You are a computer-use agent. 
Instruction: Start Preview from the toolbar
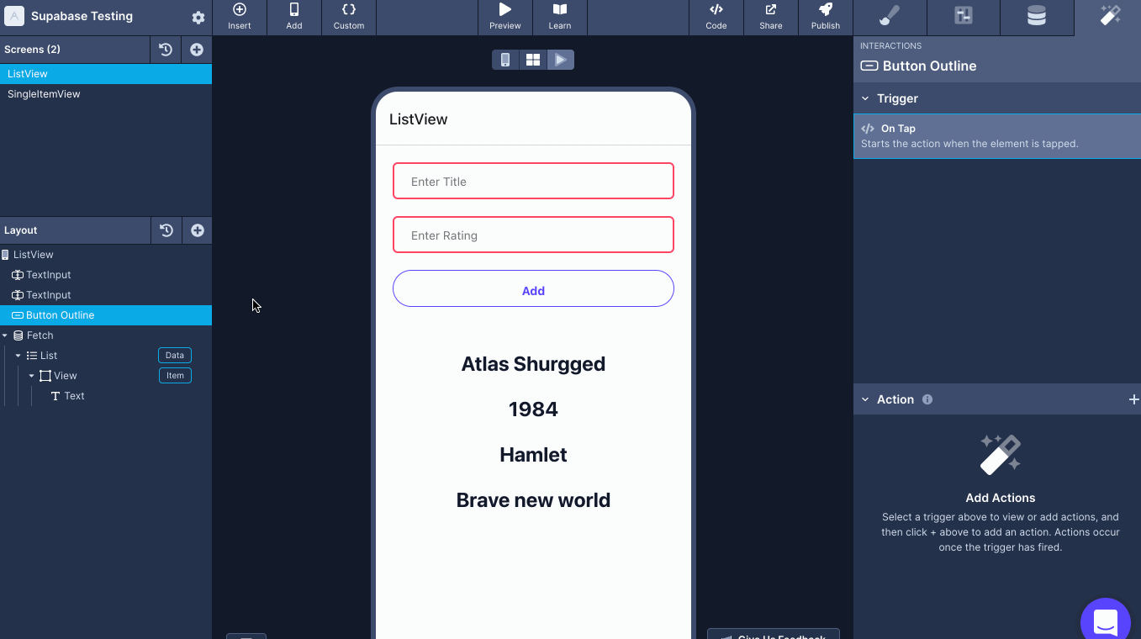(x=505, y=17)
